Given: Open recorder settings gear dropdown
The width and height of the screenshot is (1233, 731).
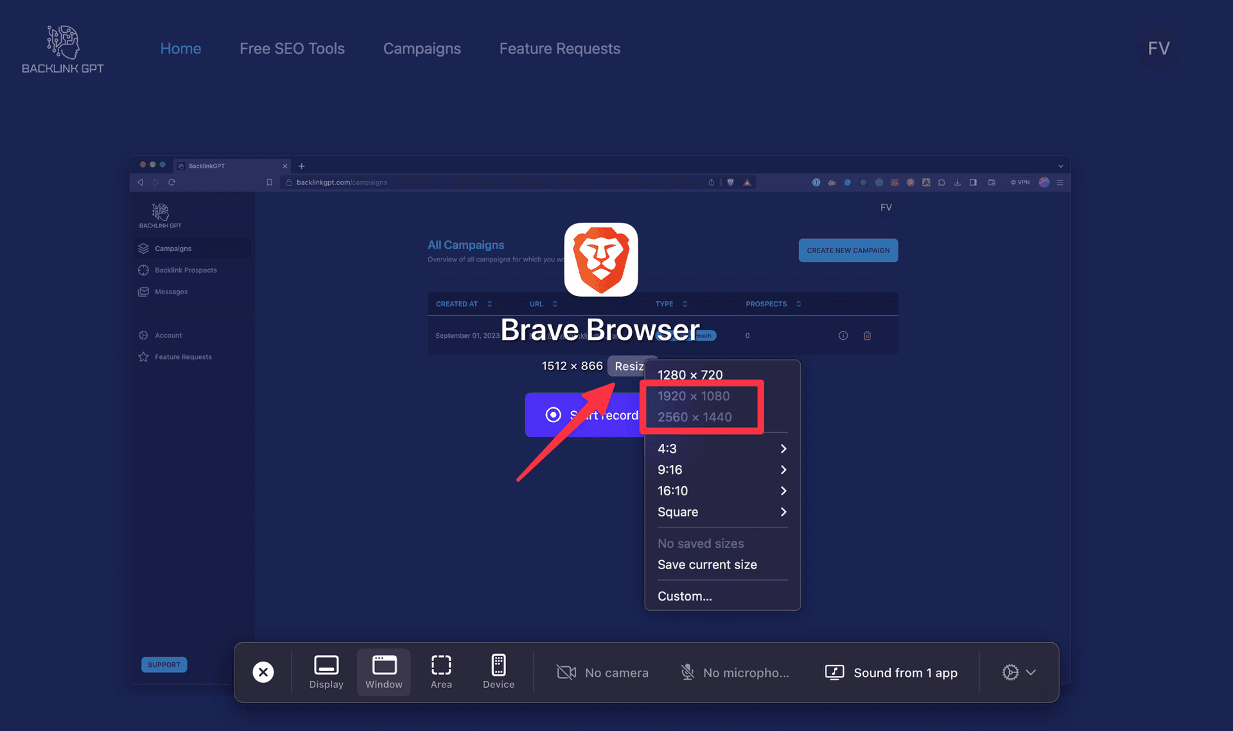Looking at the screenshot, I should (x=1019, y=672).
